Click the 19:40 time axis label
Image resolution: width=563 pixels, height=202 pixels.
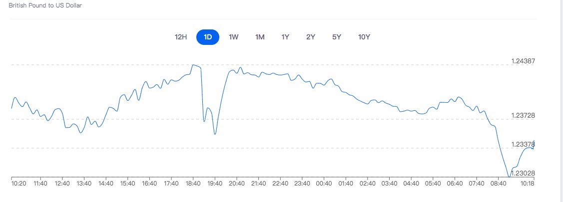tap(215, 184)
